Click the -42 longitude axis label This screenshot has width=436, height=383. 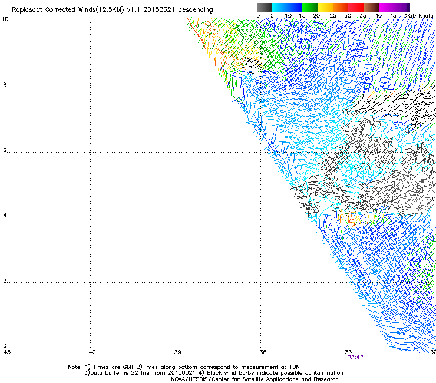tap(90, 352)
